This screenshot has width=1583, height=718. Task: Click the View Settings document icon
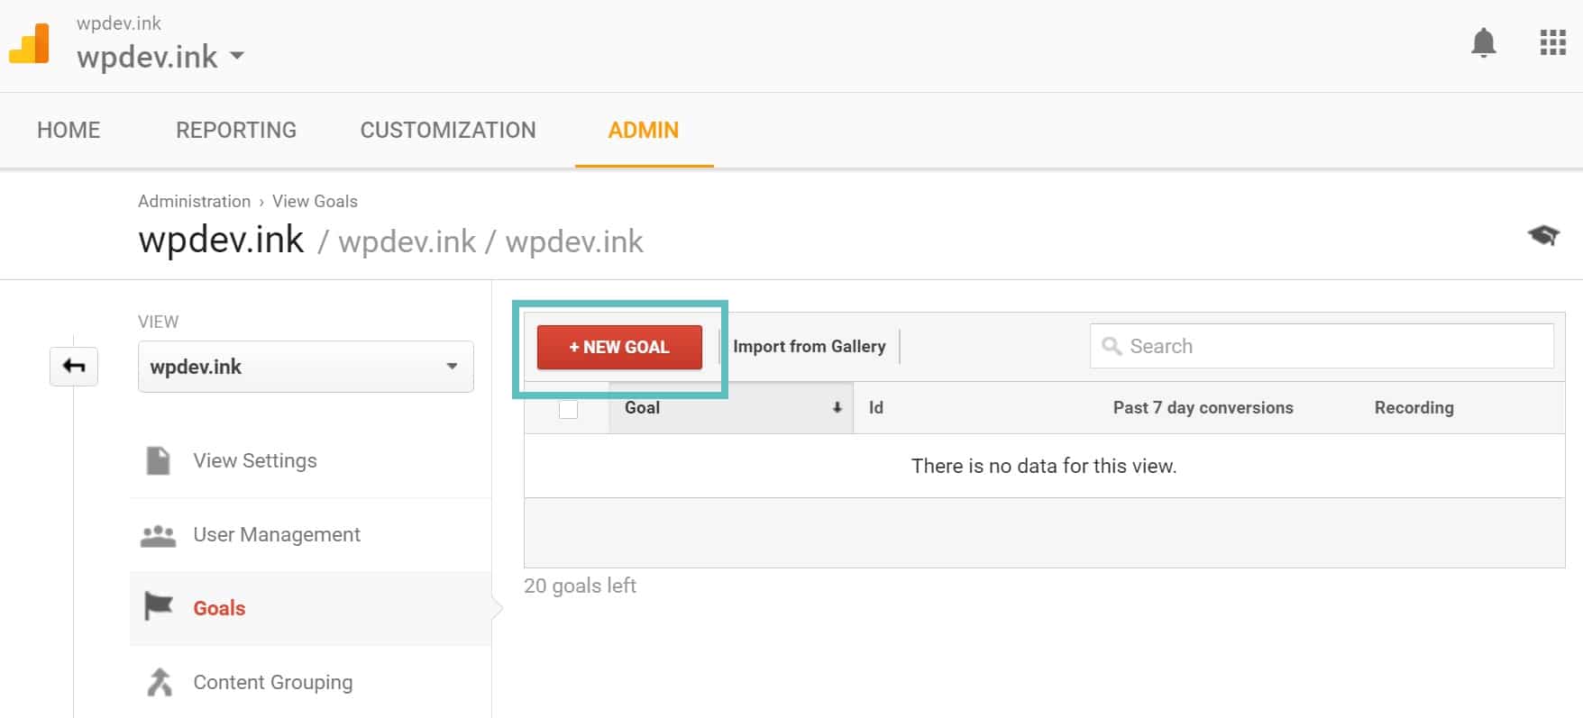159,460
